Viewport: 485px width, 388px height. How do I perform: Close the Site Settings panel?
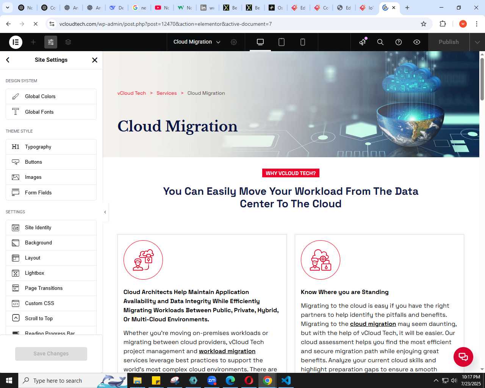coord(95,60)
